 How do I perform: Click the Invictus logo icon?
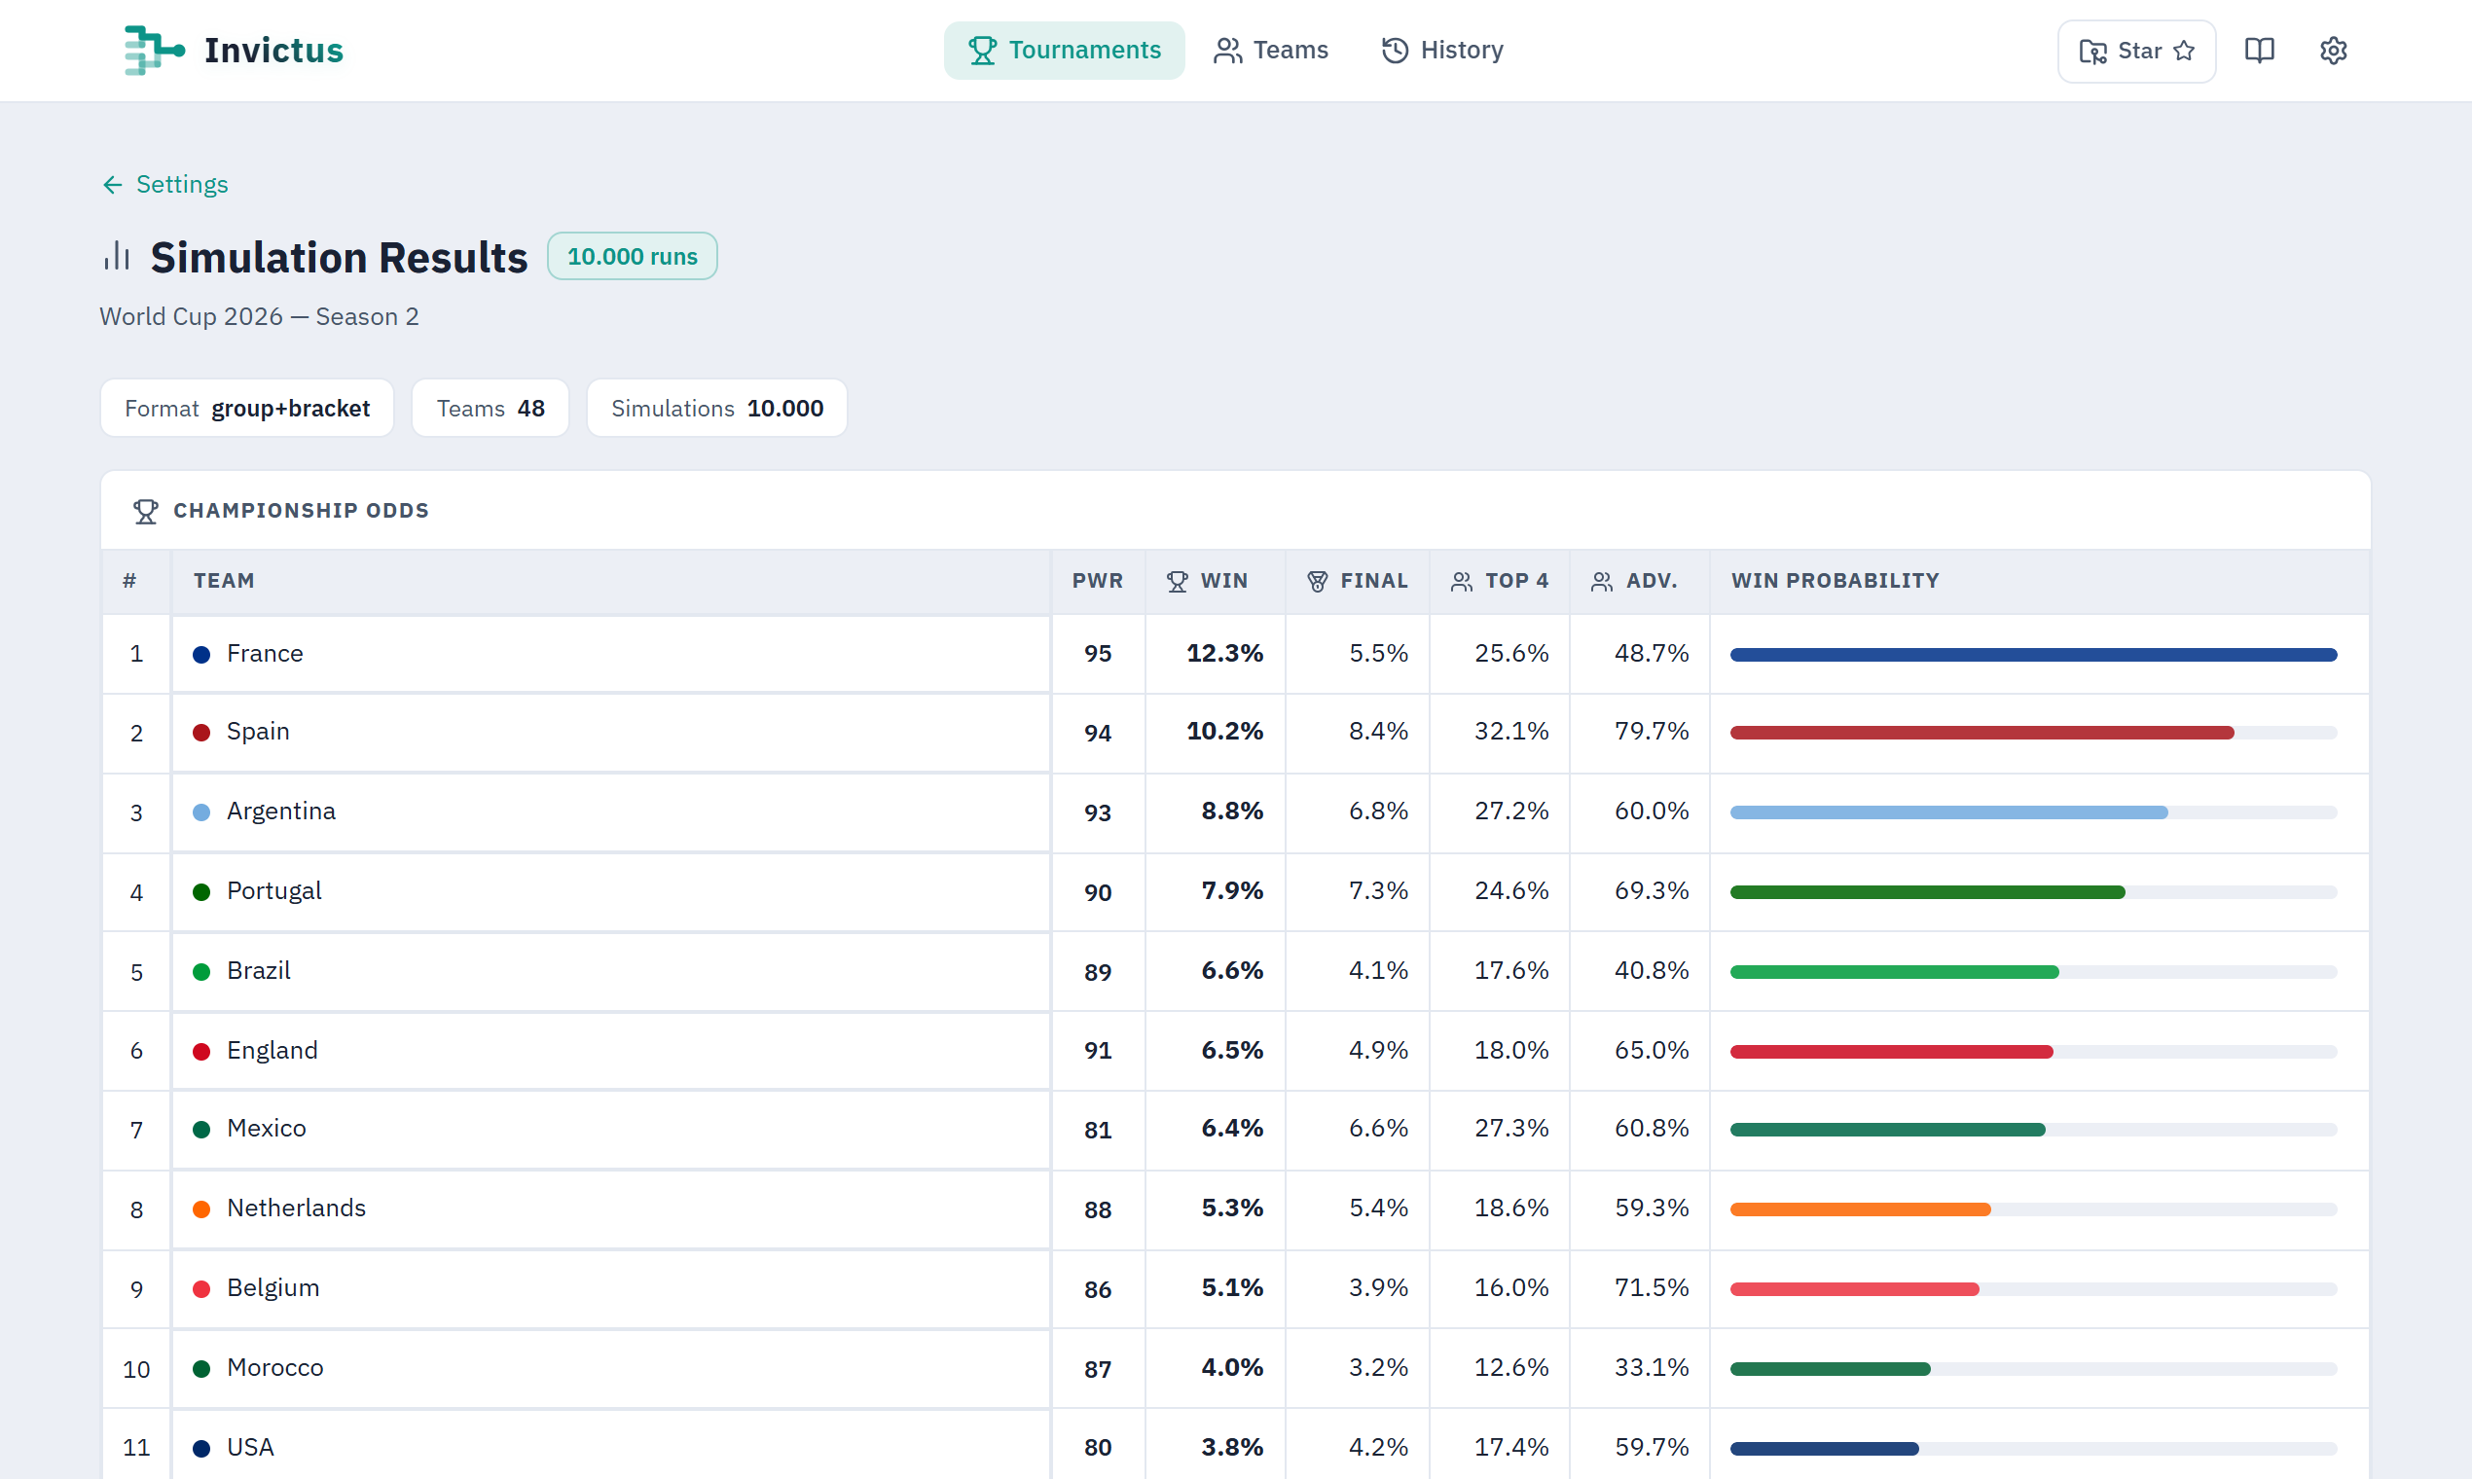(x=154, y=50)
